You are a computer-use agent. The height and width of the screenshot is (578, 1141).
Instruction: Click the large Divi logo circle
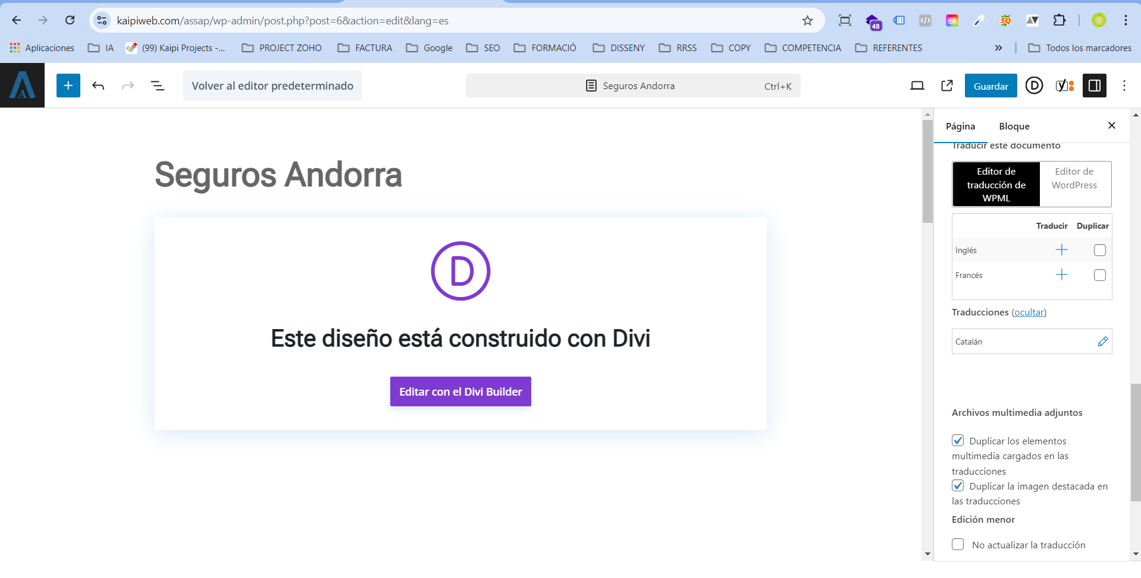point(460,271)
